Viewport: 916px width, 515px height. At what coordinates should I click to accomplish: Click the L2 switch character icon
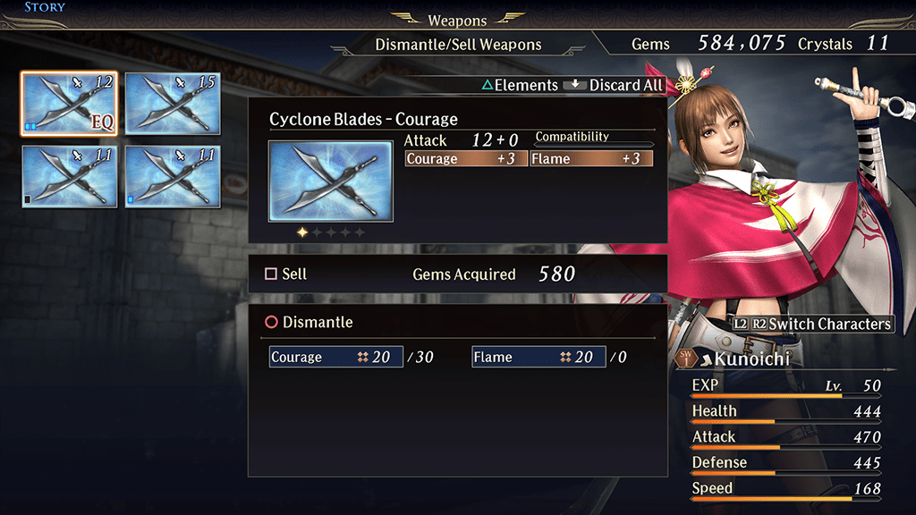[x=740, y=324]
